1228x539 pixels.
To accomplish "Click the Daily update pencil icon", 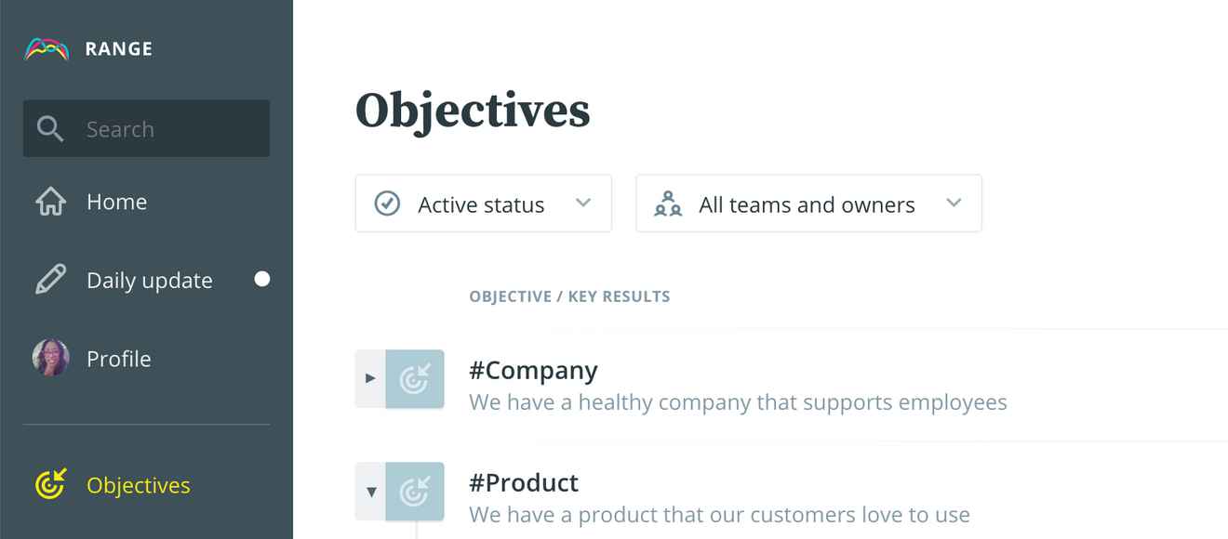I will coord(50,280).
